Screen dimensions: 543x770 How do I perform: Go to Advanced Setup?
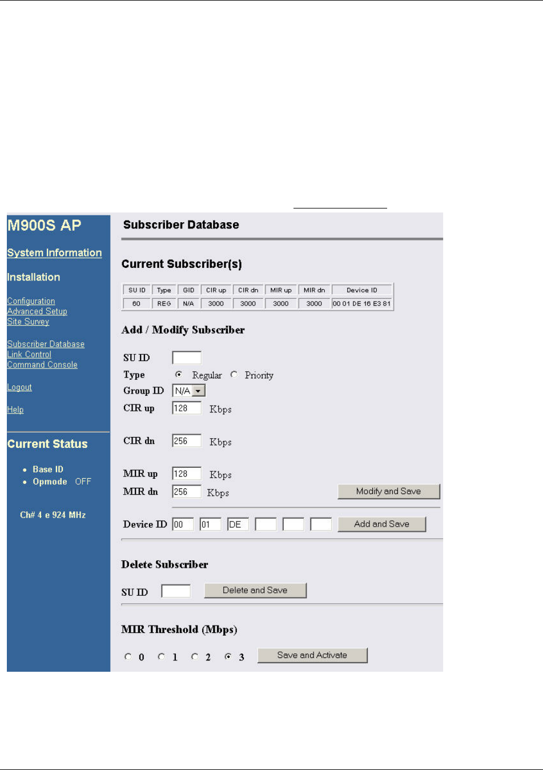37,311
